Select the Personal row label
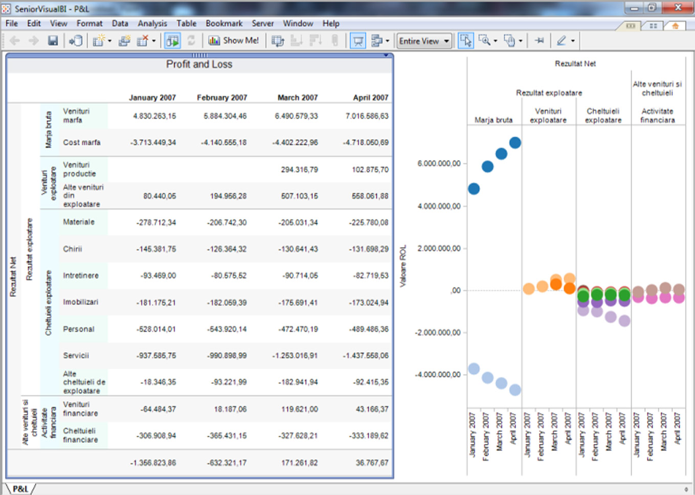Image resolution: width=695 pixels, height=495 pixels. 79,329
